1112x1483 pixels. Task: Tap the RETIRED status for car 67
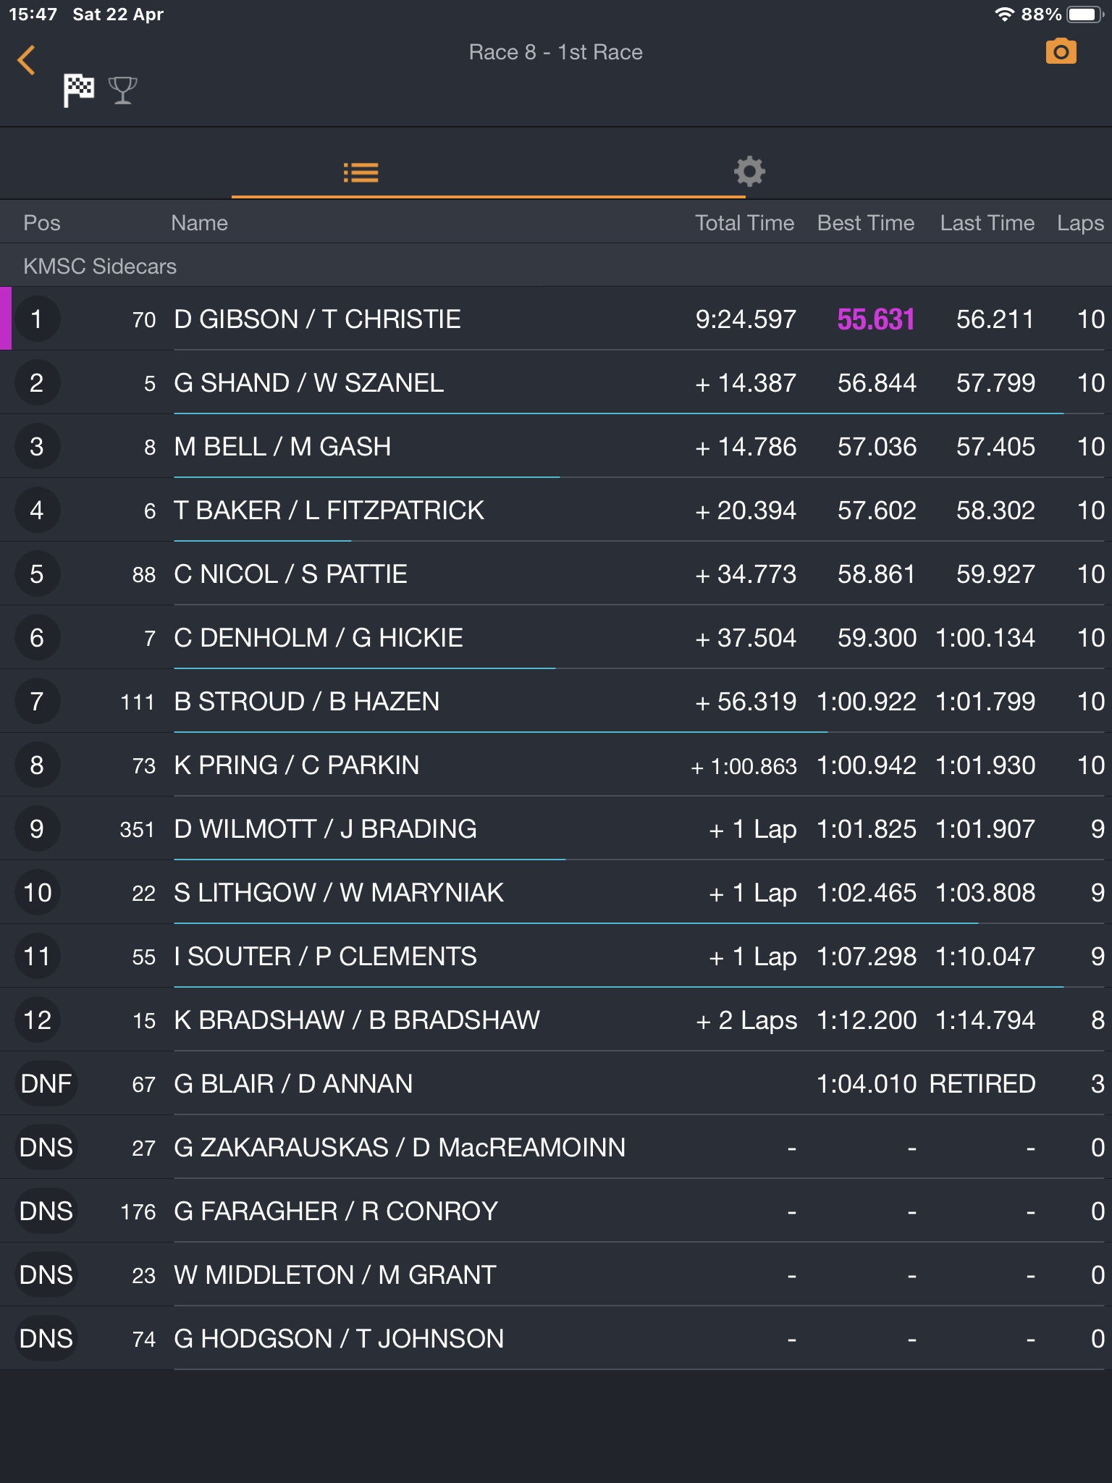coord(982,1084)
